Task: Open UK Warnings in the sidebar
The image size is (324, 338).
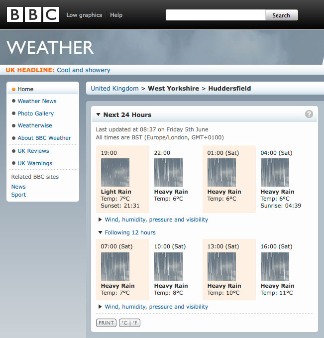Action: (x=35, y=163)
